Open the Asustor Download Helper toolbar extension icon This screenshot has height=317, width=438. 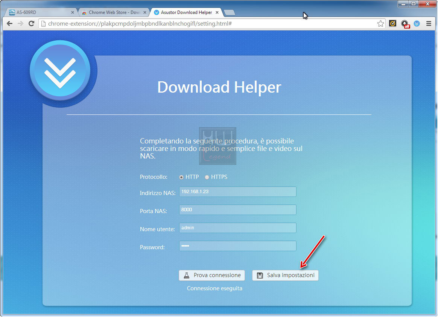[x=417, y=23]
